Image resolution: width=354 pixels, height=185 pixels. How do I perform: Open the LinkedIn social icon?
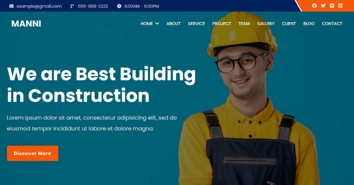click(340, 6)
